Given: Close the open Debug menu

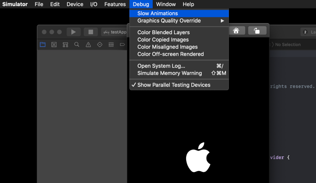Looking at the screenshot, I should (141, 4).
